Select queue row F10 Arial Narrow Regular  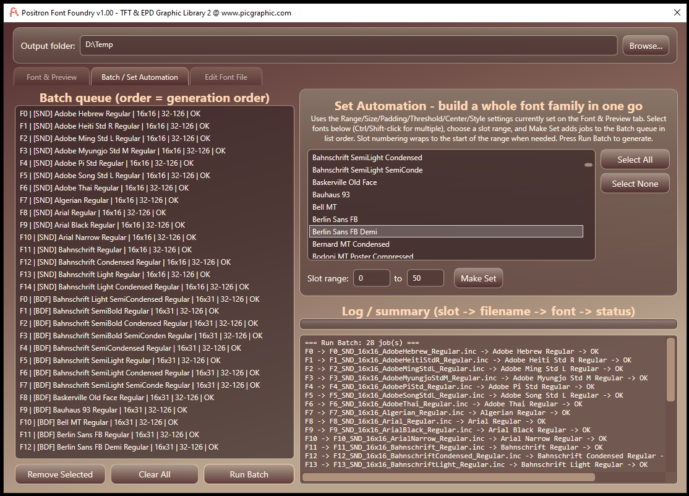click(x=154, y=237)
